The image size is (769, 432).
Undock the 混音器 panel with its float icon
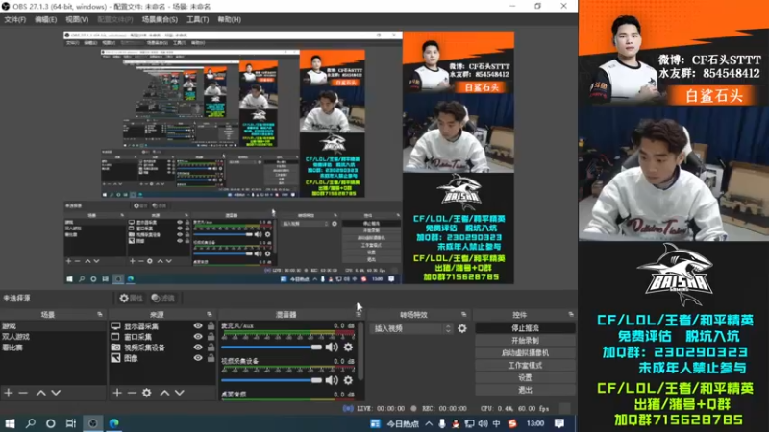[x=359, y=315]
